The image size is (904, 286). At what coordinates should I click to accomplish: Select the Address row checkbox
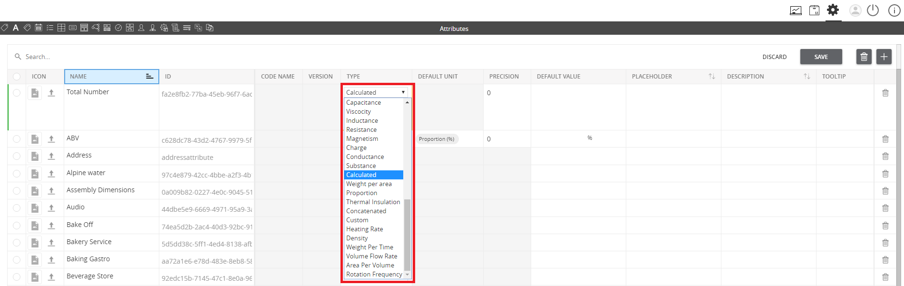pyautogui.click(x=17, y=156)
